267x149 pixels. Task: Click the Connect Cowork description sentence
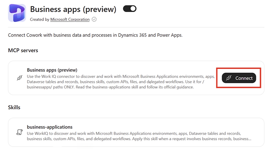point(95,35)
